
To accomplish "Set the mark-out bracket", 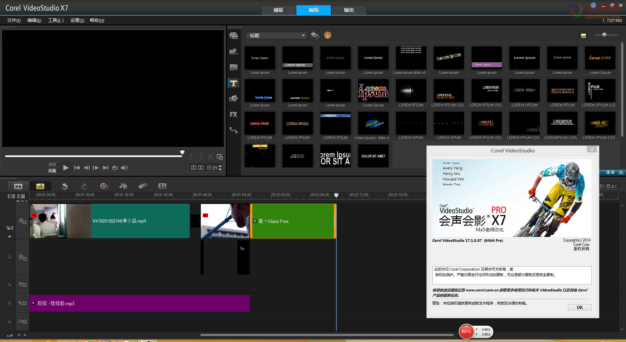I will tap(201, 157).
